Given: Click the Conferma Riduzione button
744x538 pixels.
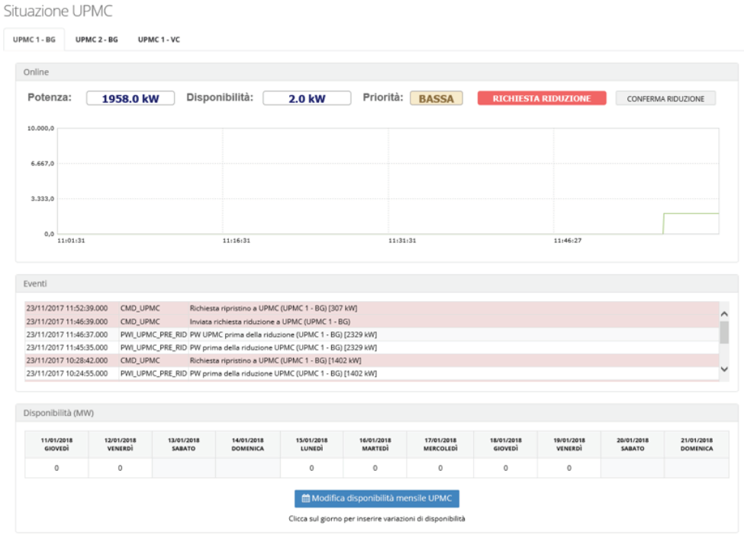Looking at the screenshot, I should coord(665,98).
